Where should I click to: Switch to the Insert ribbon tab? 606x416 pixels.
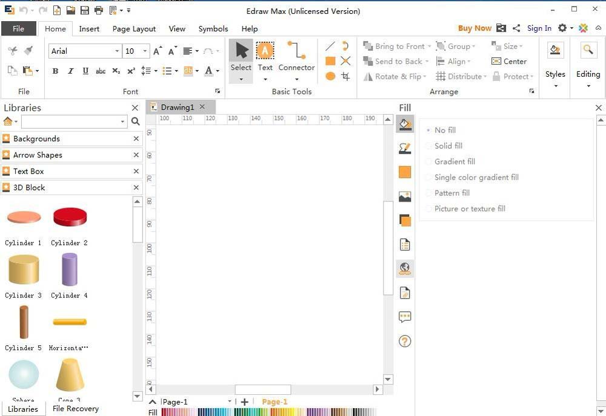89,28
